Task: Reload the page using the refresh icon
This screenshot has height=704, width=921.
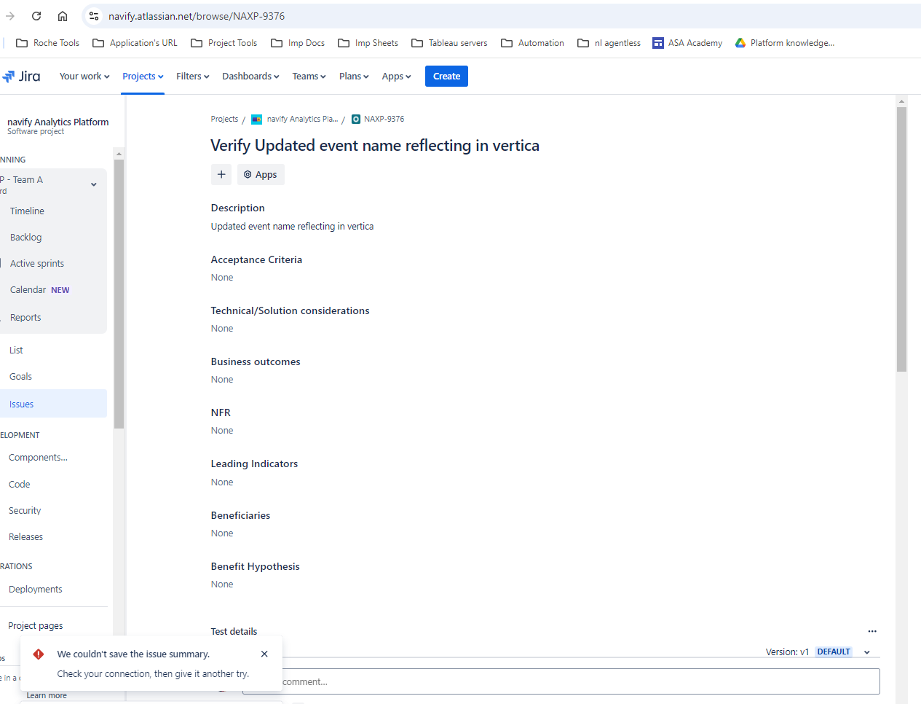Action: point(36,15)
